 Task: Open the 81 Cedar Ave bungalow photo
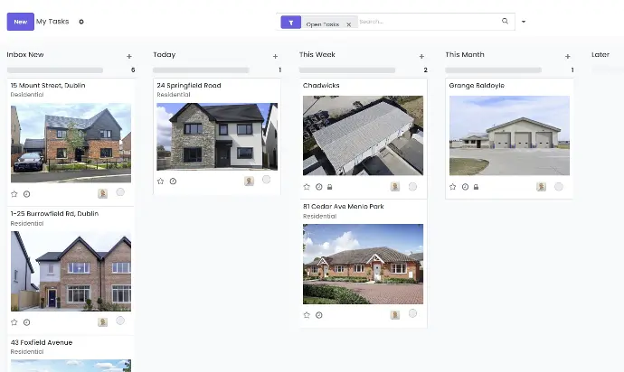[x=363, y=264]
